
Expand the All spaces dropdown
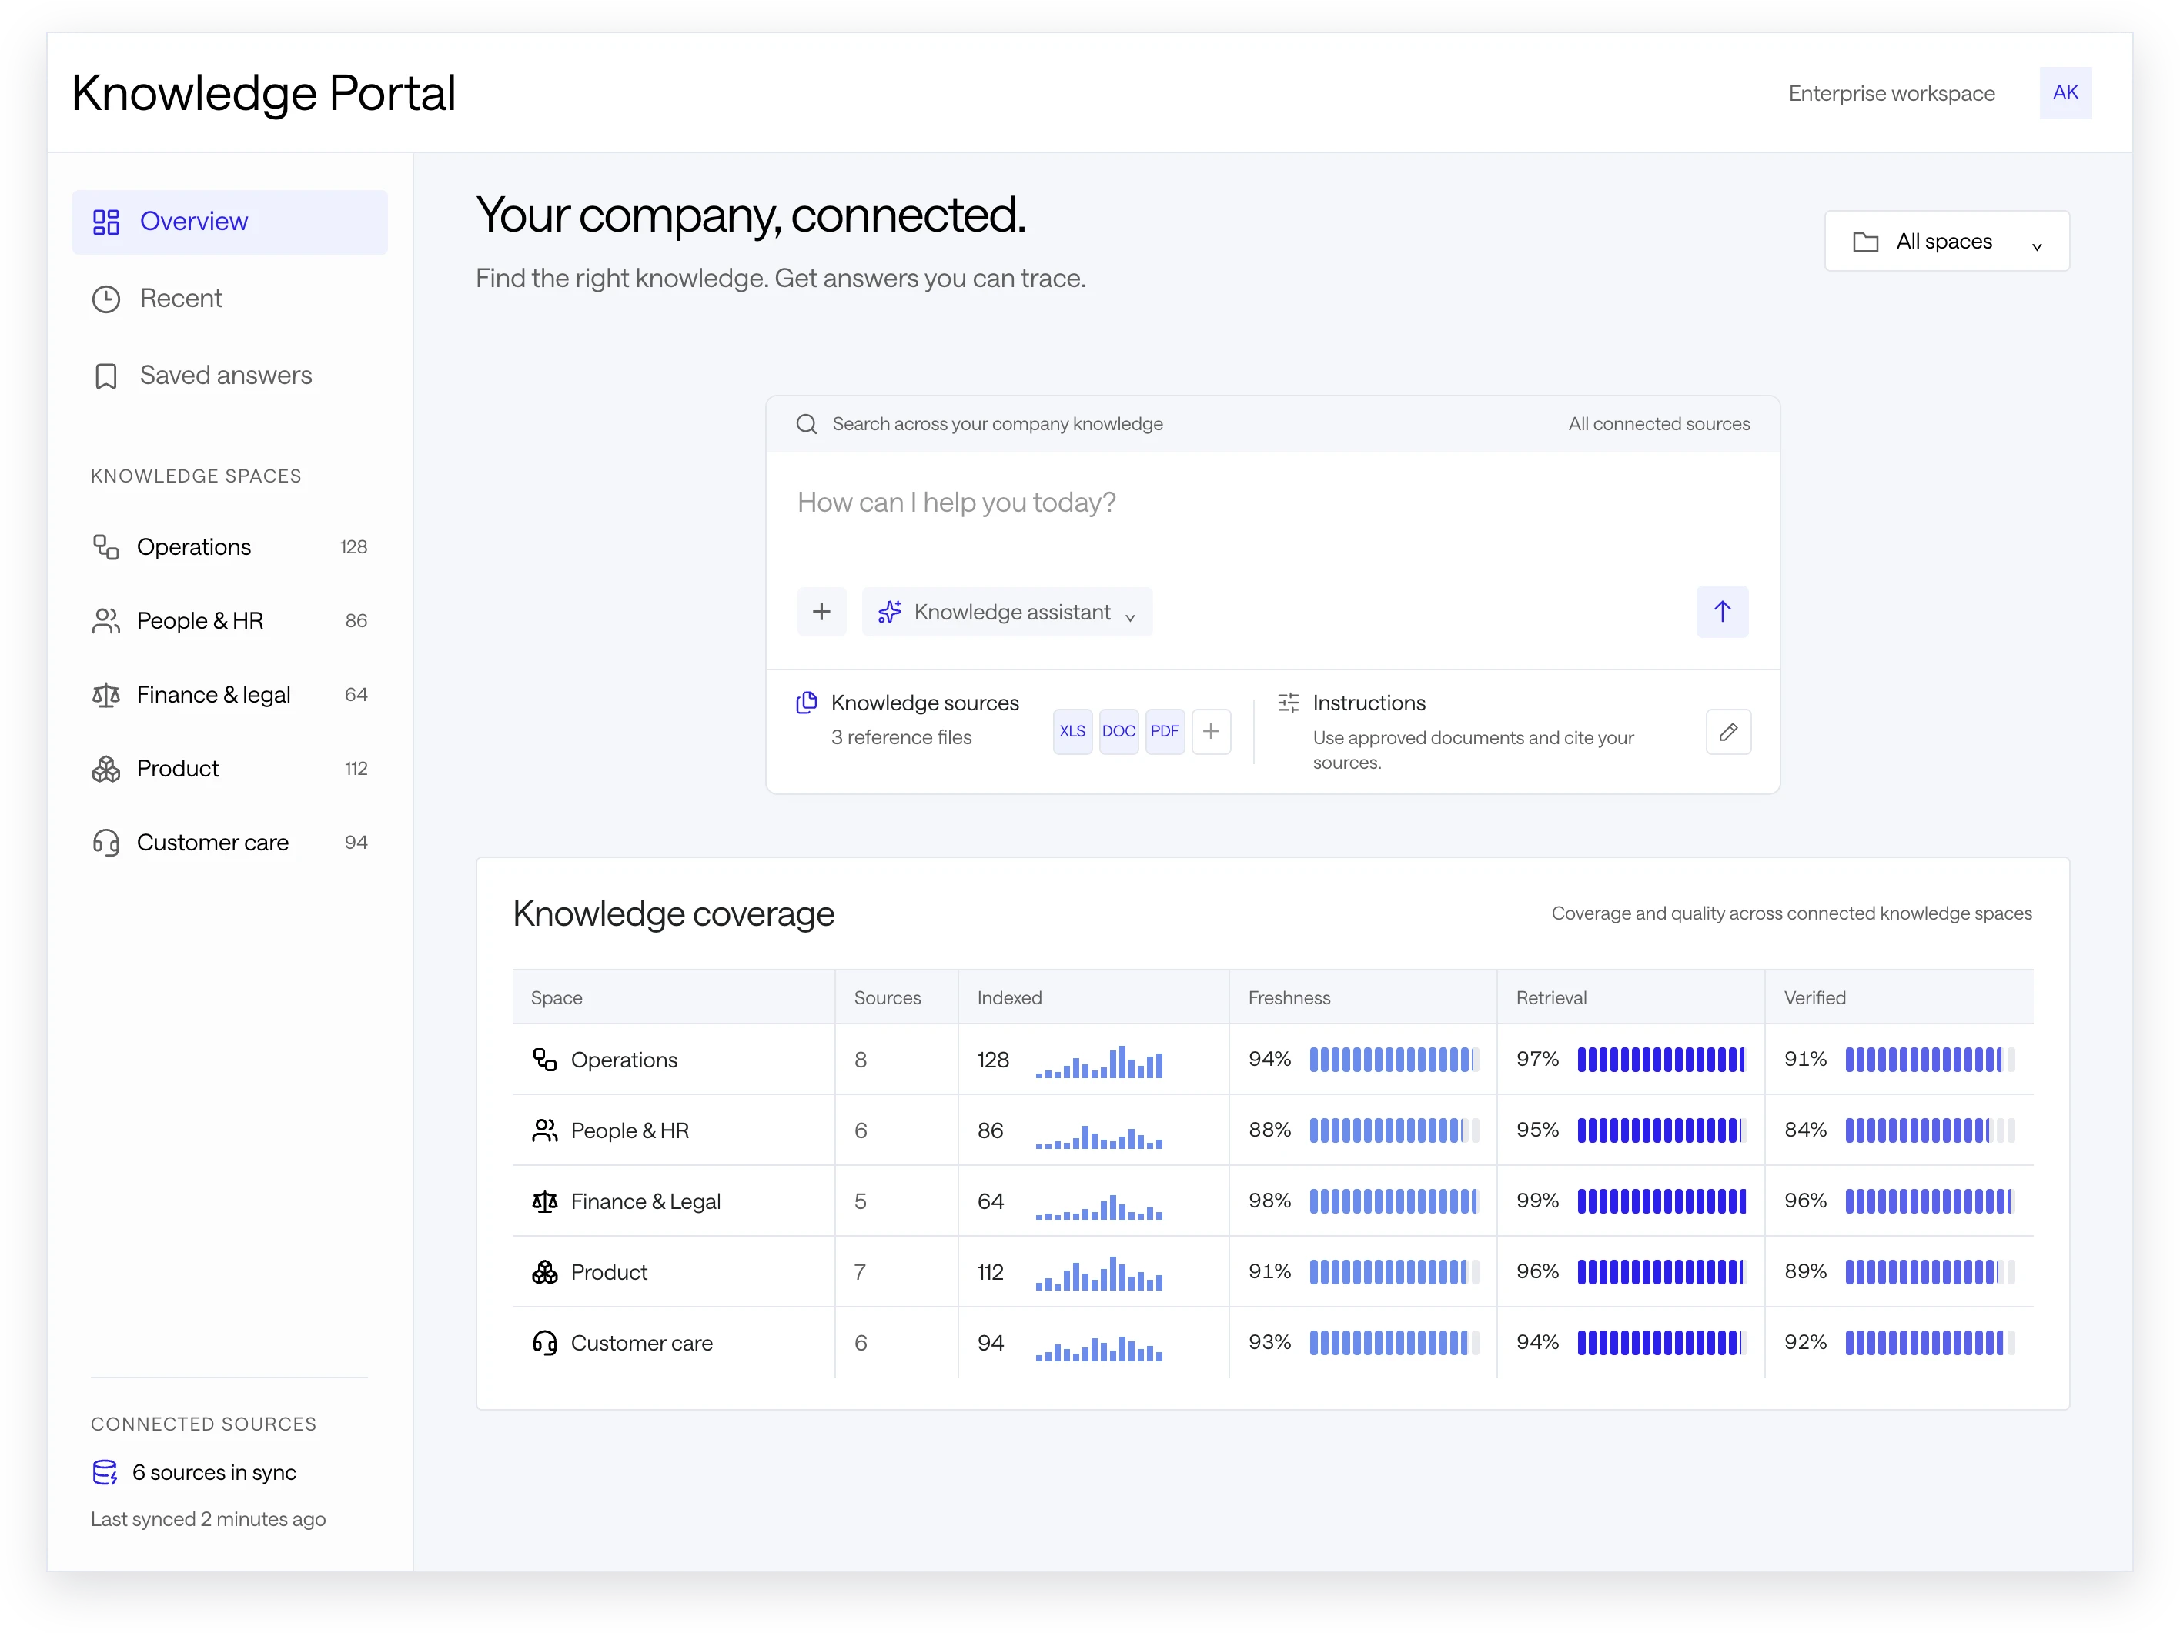1947,242
